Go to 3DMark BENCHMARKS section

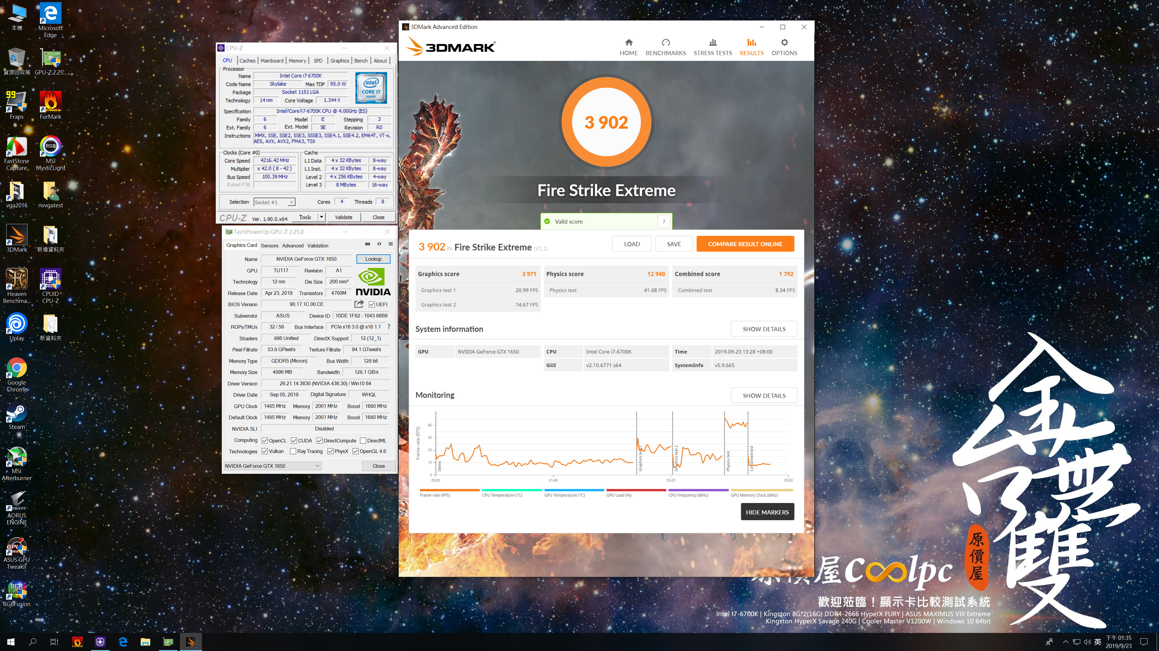pyautogui.click(x=666, y=47)
